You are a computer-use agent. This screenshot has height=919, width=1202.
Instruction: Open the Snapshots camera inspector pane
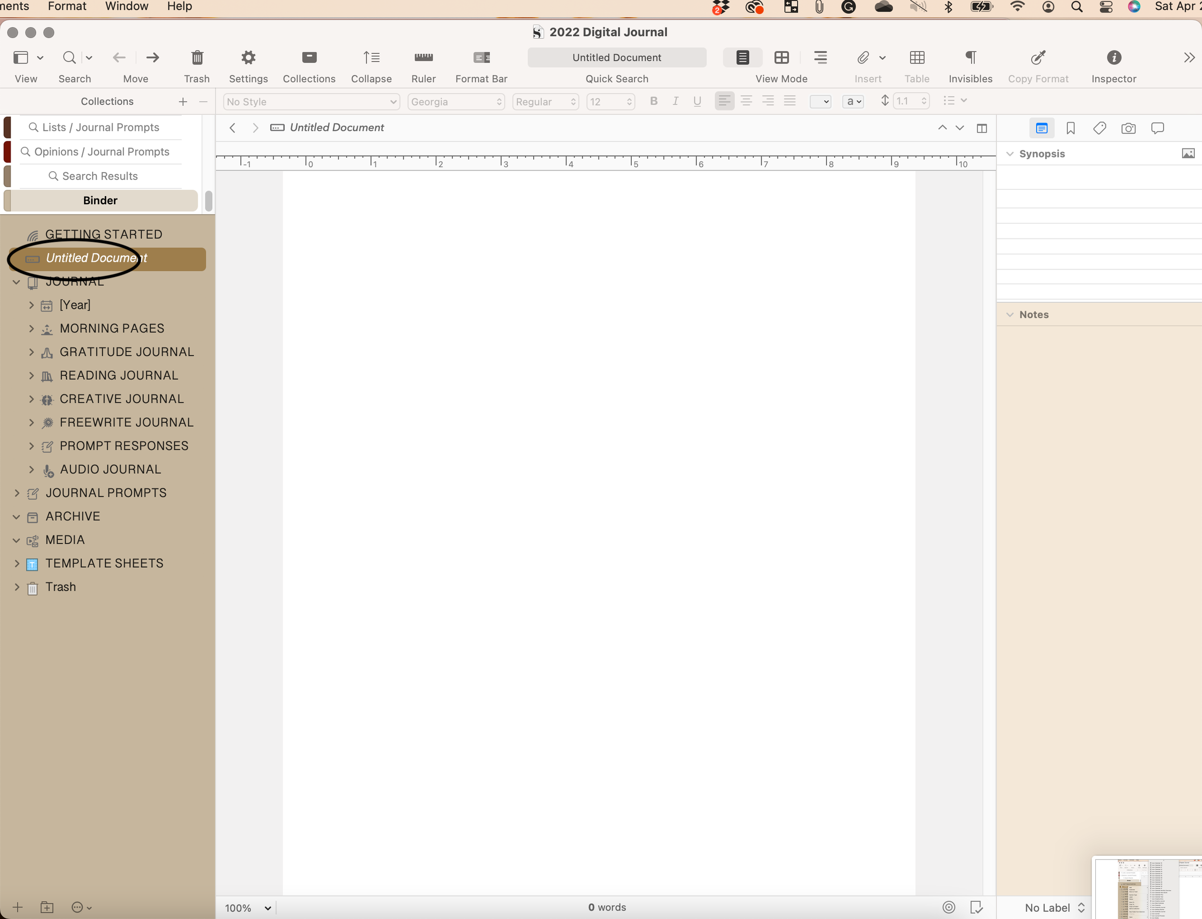(1129, 128)
